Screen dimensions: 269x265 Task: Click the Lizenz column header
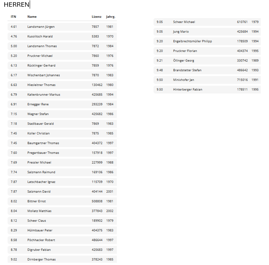point(97,17)
